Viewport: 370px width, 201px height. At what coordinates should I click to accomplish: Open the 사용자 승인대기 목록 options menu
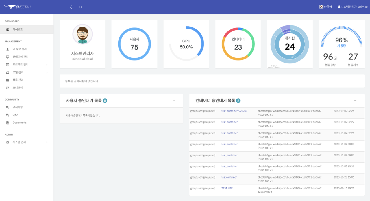coord(174,100)
